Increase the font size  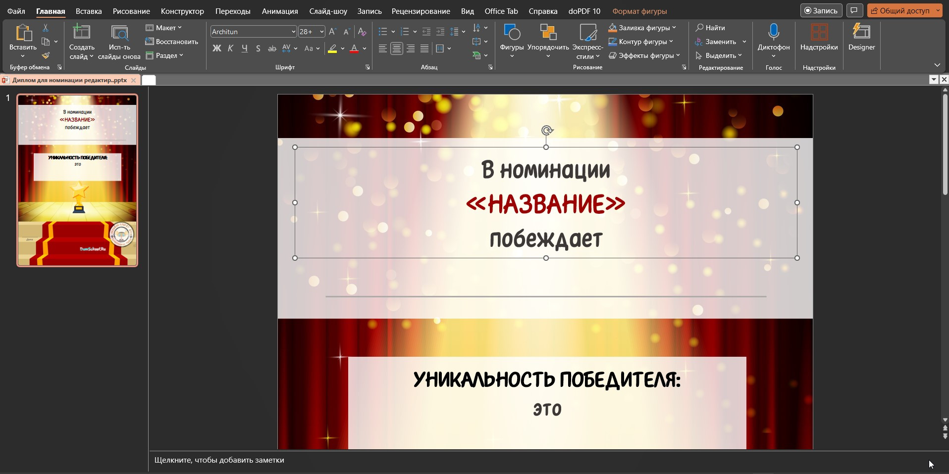(333, 32)
